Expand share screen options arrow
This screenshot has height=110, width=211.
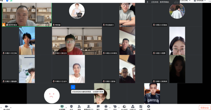[66, 108]
